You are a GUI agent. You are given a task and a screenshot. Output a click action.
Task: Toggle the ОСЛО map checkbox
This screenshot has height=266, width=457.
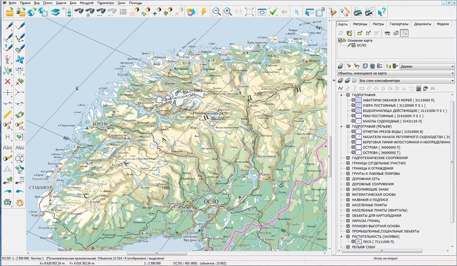pyautogui.click(x=353, y=45)
